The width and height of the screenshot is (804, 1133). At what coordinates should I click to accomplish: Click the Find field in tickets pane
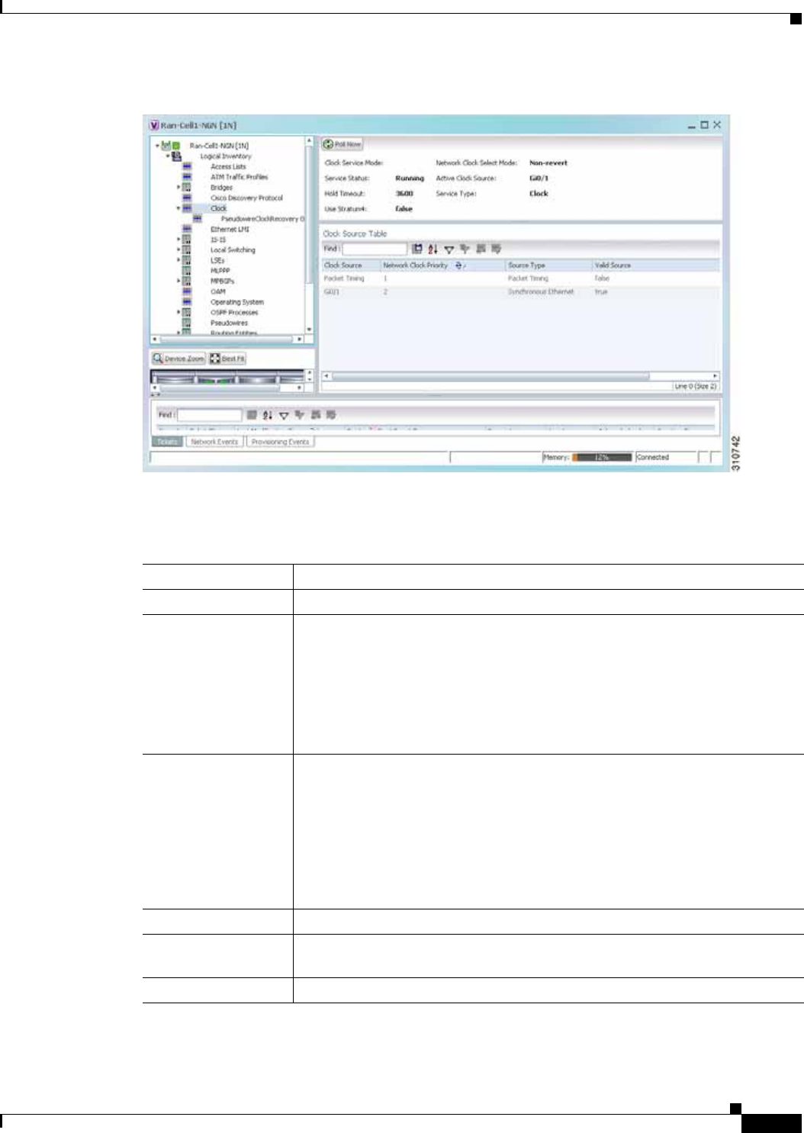209,415
